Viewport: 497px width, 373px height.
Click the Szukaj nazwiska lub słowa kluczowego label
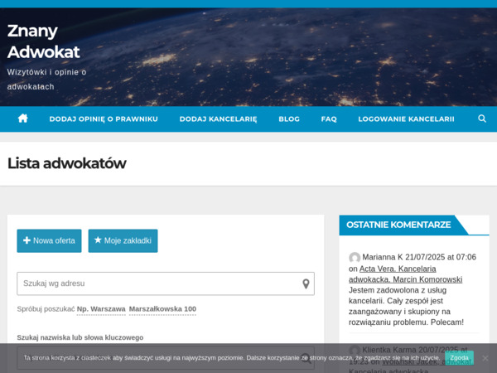tap(80, 337)
